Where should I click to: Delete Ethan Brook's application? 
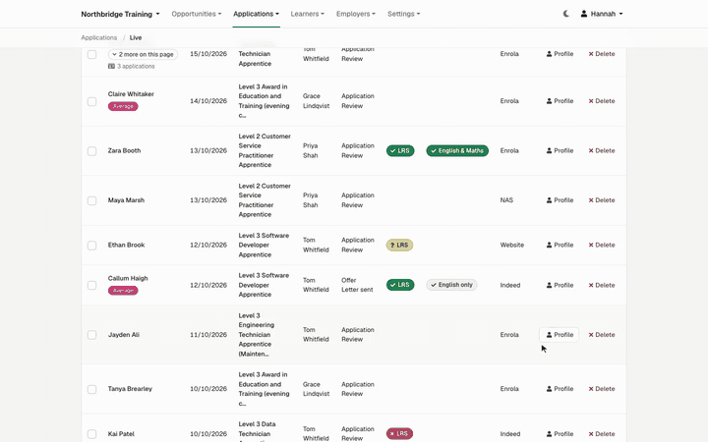[x=602, y=245]
